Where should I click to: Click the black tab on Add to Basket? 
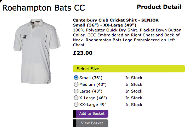click(74, 114)
